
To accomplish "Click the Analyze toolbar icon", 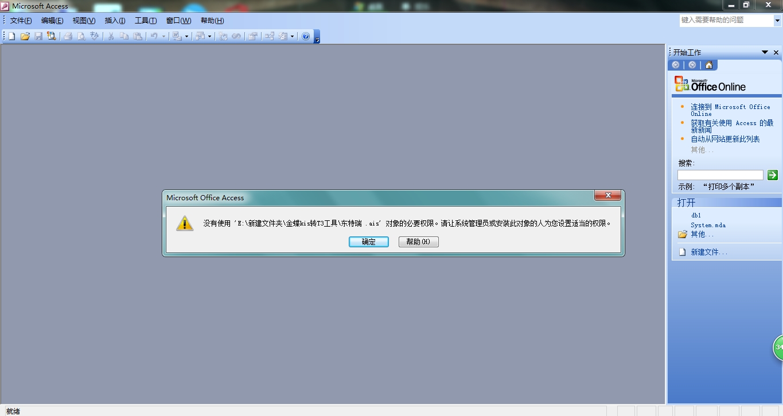I will 200,36.
